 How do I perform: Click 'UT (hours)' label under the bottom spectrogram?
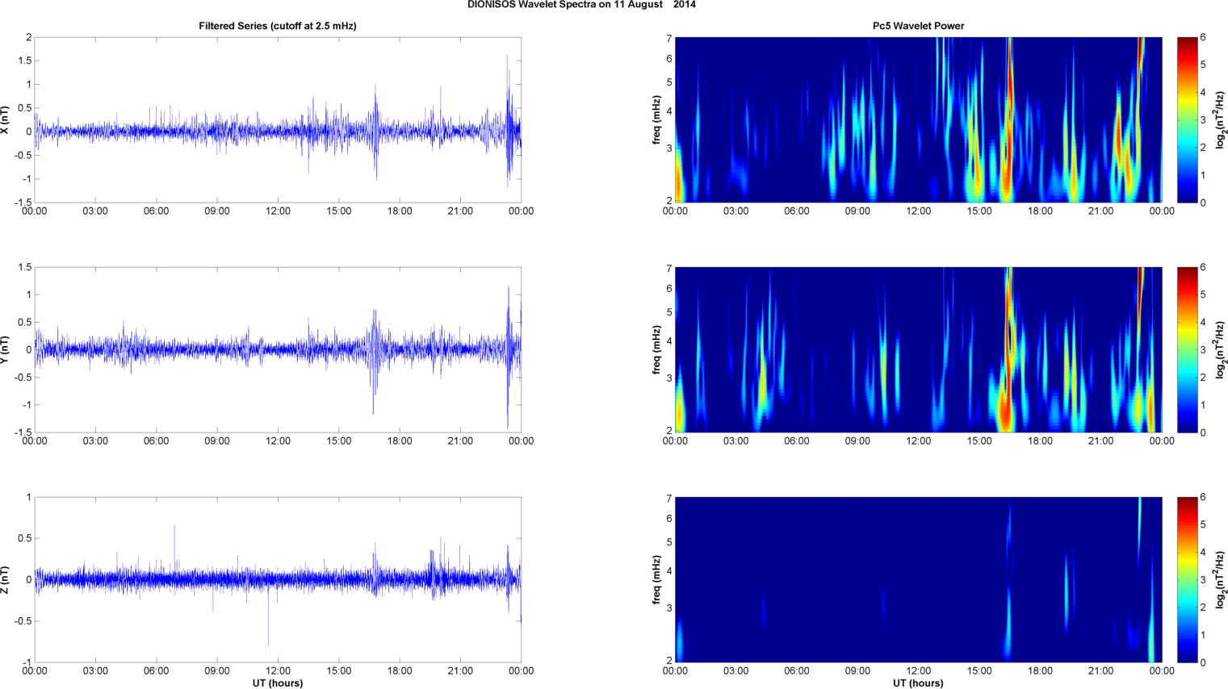click(918, 683)
